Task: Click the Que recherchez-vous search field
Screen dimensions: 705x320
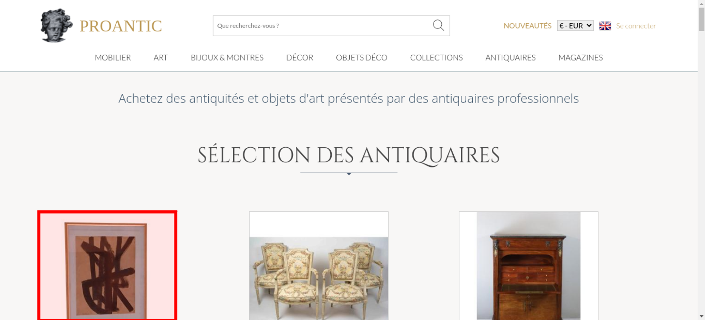Action: pyautogui.click(x=323, y=26)
